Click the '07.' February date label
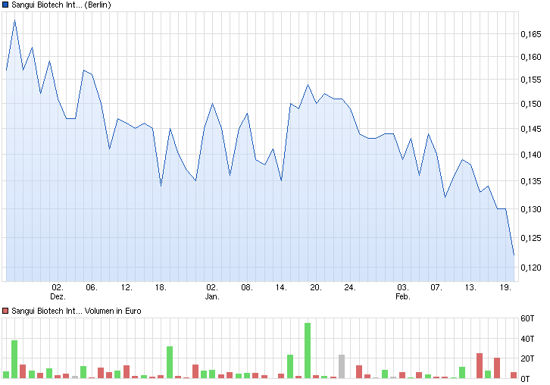 (x=436, y=287)
